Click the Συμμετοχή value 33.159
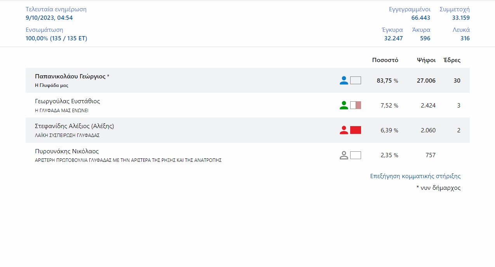This screenshot has height=267, width=495. point(460,18)
